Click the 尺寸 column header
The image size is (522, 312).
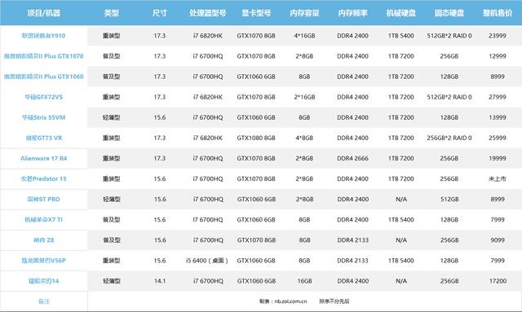coord(160,13)
